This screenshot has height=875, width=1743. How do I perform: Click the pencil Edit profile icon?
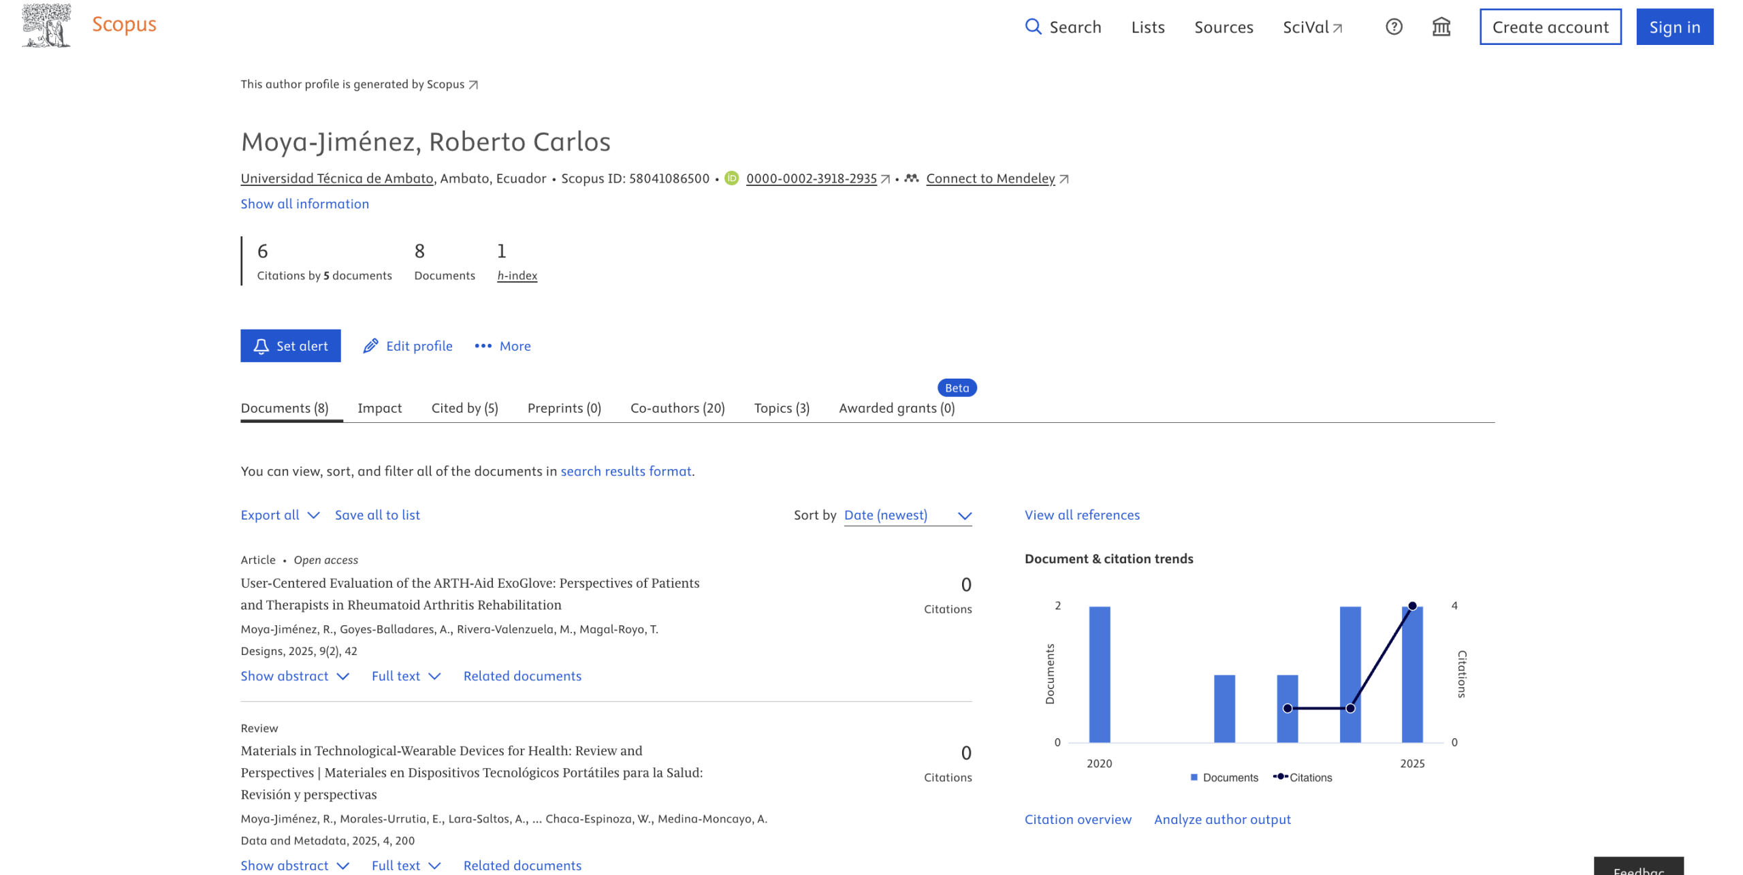pos(370,346)
